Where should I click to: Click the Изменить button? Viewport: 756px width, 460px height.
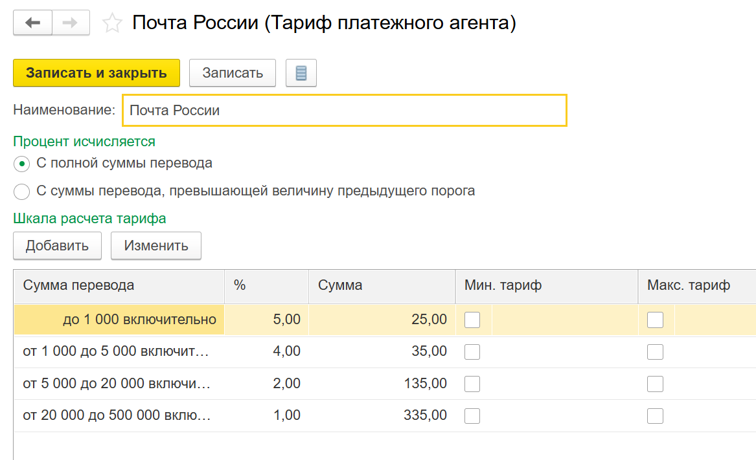click(155, 246)
